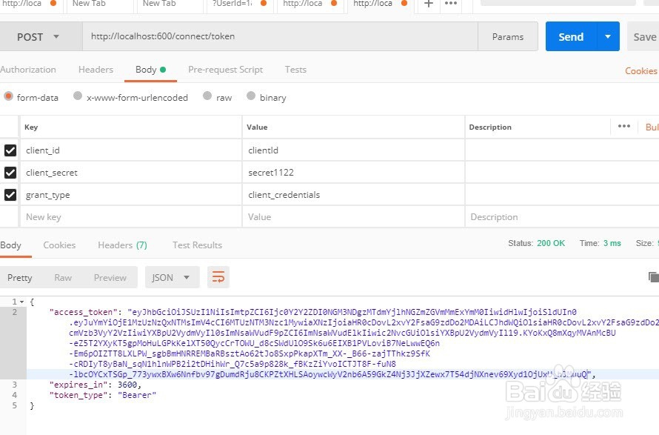Uncheck the client_id parameter row
The width and height of the screenshot is (659, 435).
click(x=10, y=150)
